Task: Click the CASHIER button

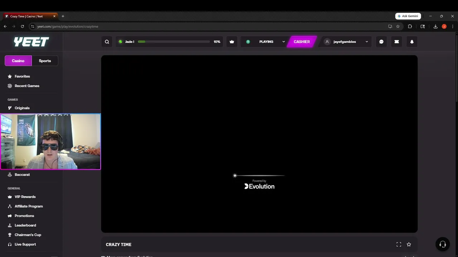Action: pos(302,42)
